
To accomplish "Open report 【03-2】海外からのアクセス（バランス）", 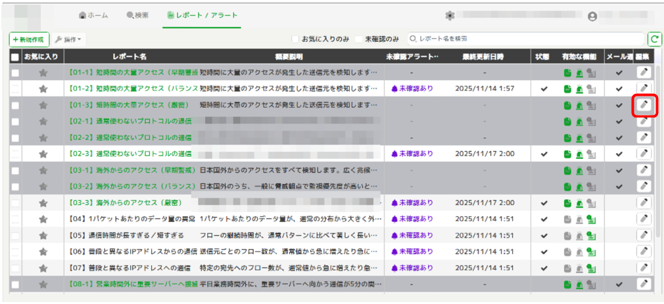I will tap(131, 186).
